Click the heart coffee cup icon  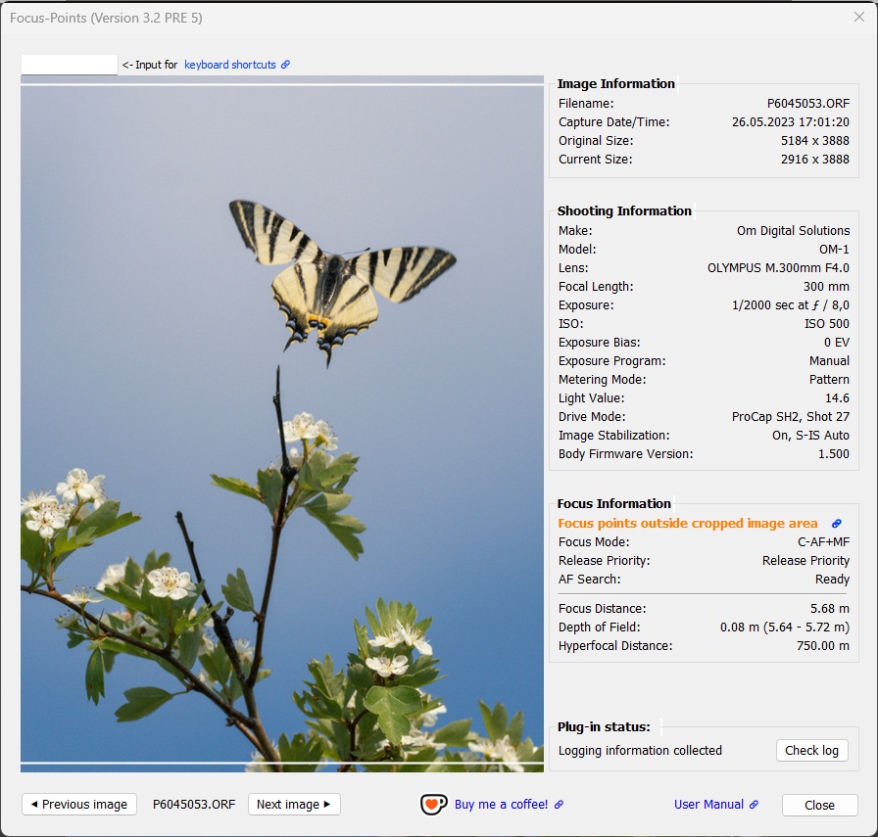[x=433, y=804]
